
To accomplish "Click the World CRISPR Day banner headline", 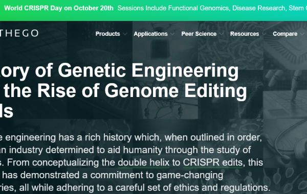I will click(x=59, y=8).
